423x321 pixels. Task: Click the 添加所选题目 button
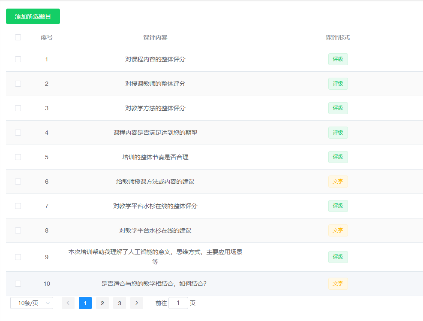point(33,16)
